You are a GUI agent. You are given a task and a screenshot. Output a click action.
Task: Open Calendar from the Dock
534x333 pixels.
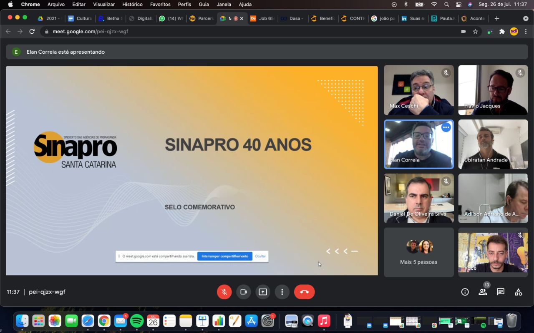(153, 321)
